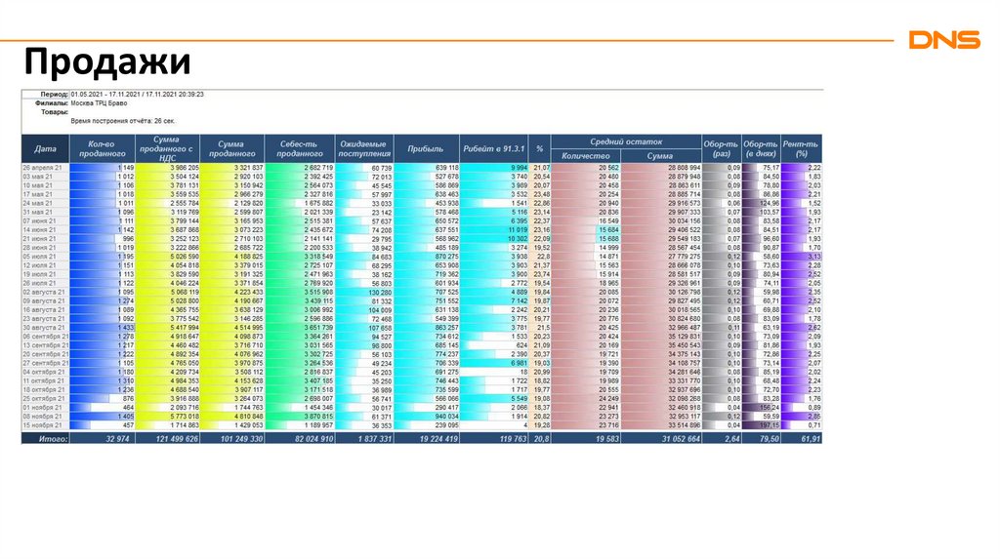Click the 'Товары:' label
The height and width of the screenshot is (560, 1000).
[55, 112]
